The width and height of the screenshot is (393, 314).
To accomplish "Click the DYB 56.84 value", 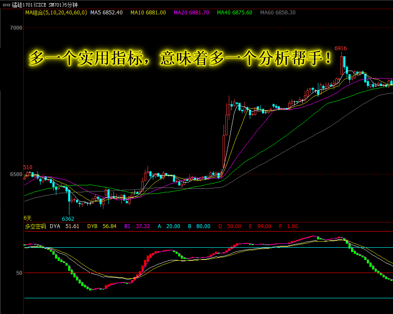I will tap(102, 226).
